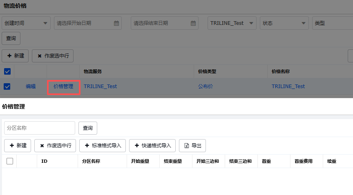The height and width of the screenshot is (195, 353).
Task: Click 查询 button beside 分区名称 field
Action: pyautogui.click(x=88, y=128)
